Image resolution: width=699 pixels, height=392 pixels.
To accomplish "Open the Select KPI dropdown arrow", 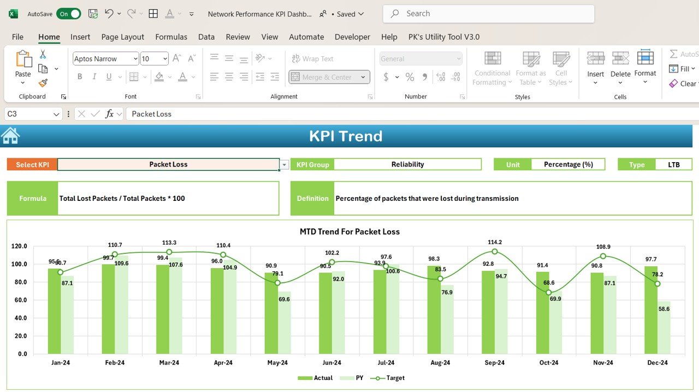I will click(284, 164).
